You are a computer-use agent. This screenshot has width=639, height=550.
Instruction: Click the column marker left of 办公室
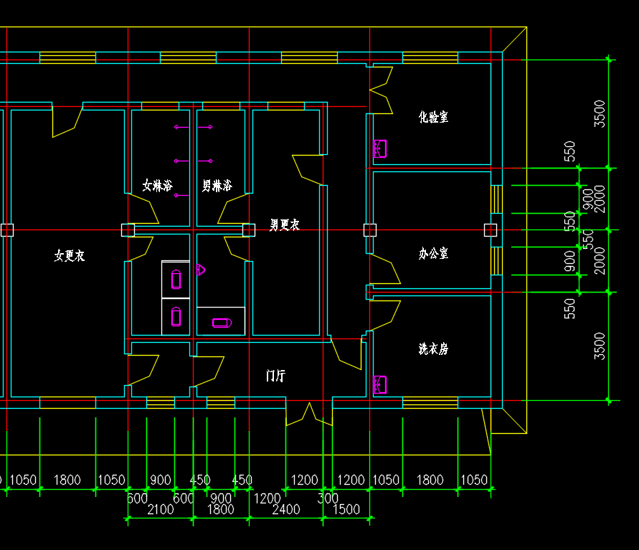coord(370,230)
